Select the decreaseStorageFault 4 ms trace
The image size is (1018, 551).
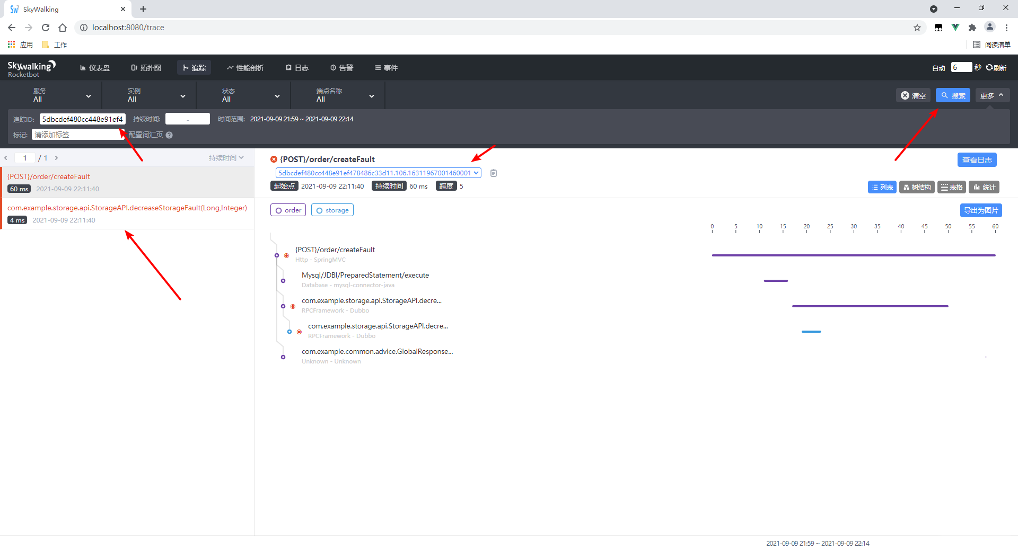point(127,214)
